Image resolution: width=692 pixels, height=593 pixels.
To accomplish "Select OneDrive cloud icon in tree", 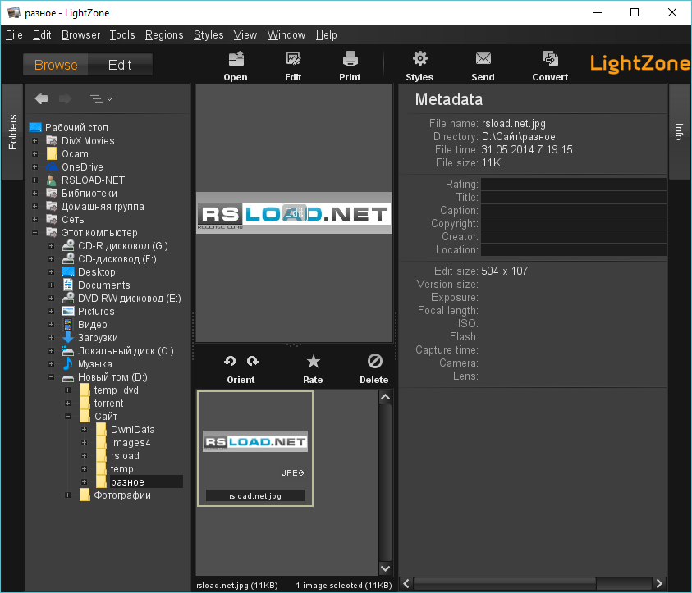I will point(52,167).
